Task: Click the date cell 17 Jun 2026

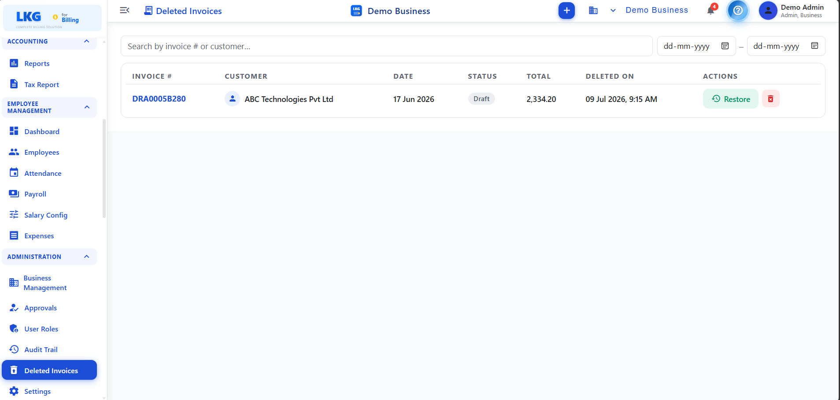Action: pyautogui.click(x=414, y=99)
